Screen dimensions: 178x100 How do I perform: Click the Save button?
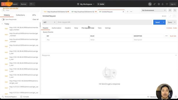click(x=170, y=22)
